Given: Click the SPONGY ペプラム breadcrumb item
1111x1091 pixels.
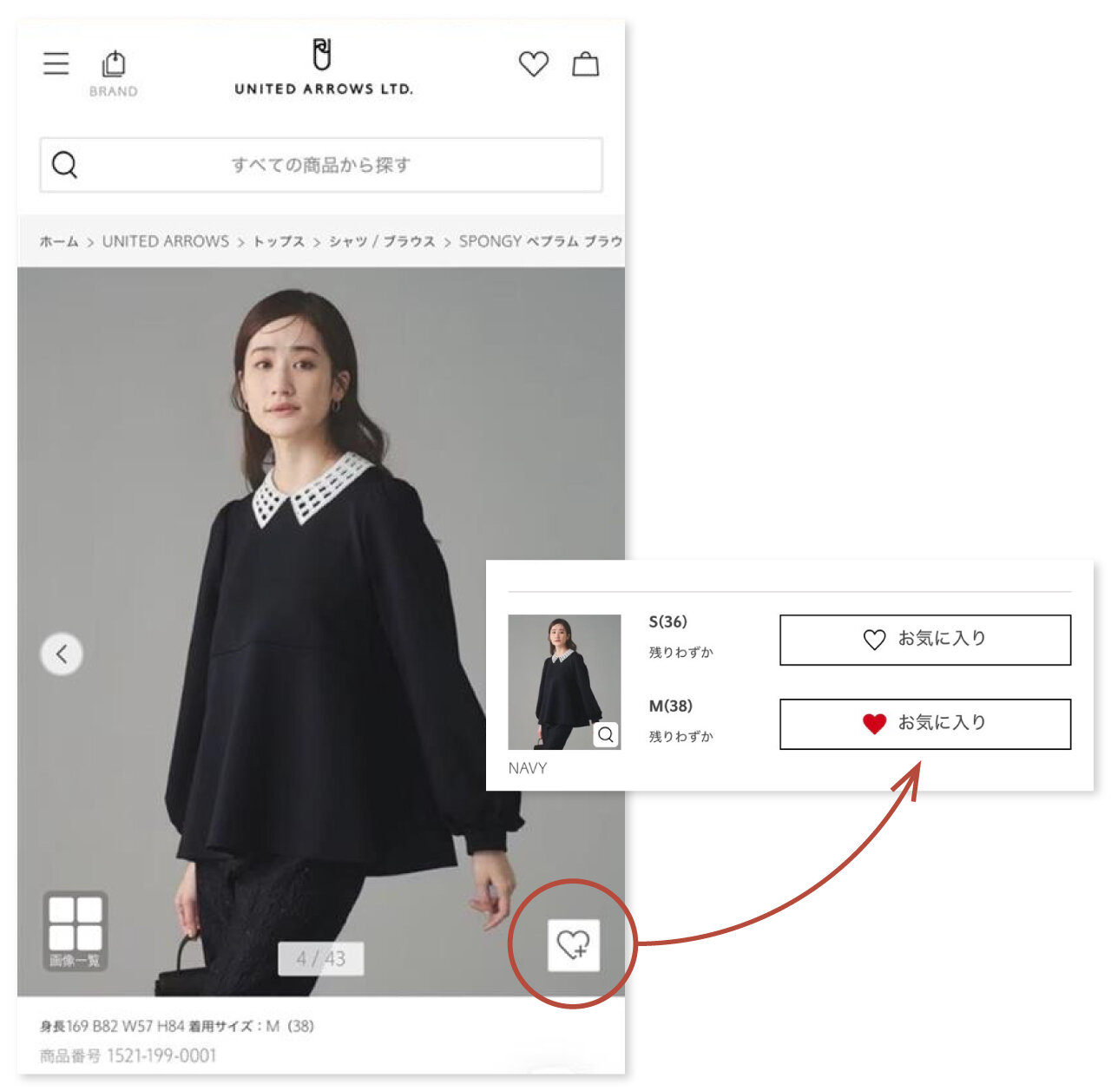Looking at the screenshot, I should point(540,241).
